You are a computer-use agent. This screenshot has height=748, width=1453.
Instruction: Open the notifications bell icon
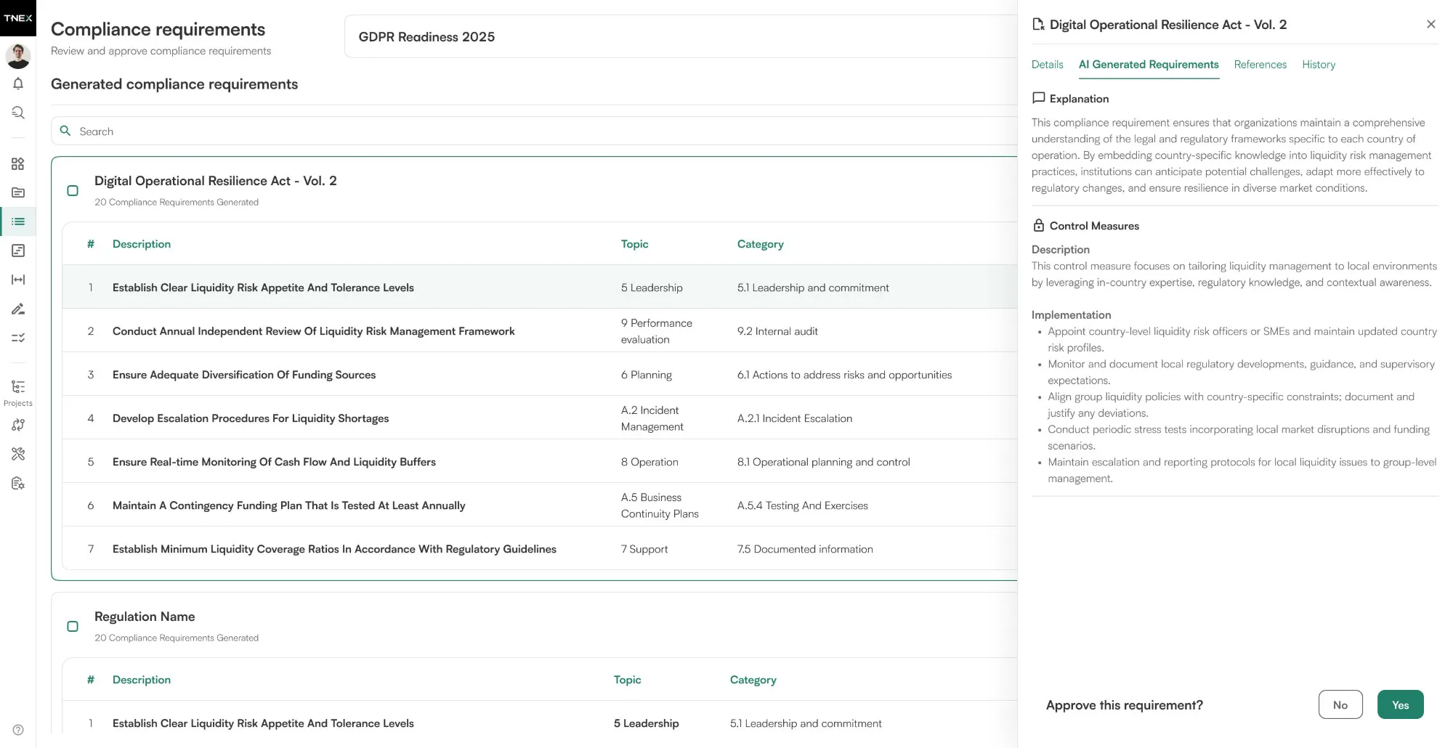pyautogui.click(x=18, y=84)
